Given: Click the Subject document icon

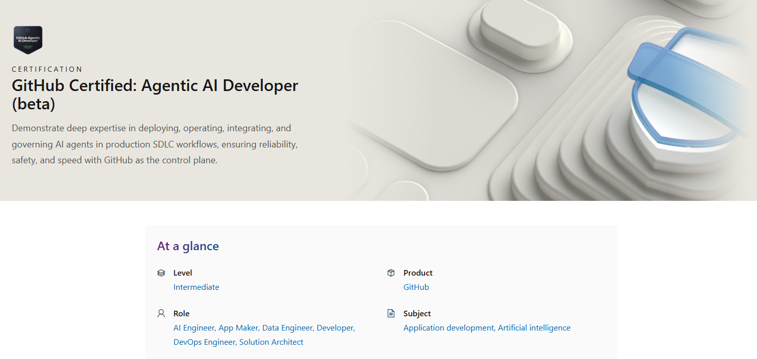Looking at the screenshot, I should pyautogui.click(x=391, y=314).
